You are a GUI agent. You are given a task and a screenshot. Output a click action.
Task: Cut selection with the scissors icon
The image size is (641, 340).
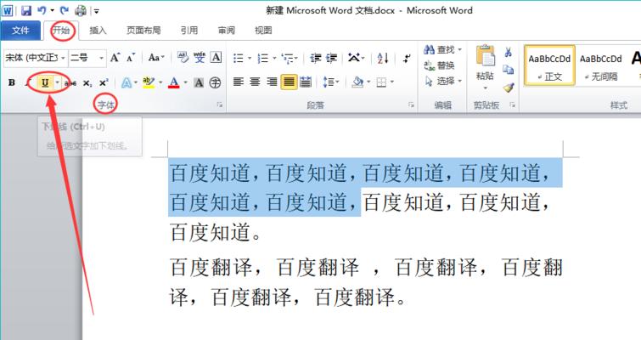point(509,52)
